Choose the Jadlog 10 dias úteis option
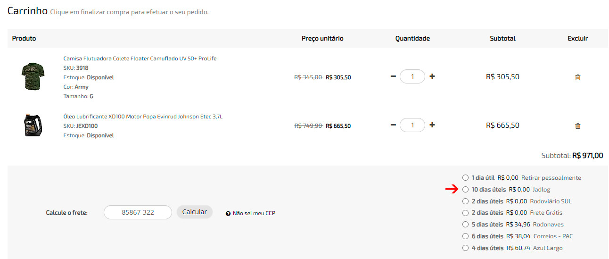The height and width of the screenshot is (259, 609). (x=466, y=190)
